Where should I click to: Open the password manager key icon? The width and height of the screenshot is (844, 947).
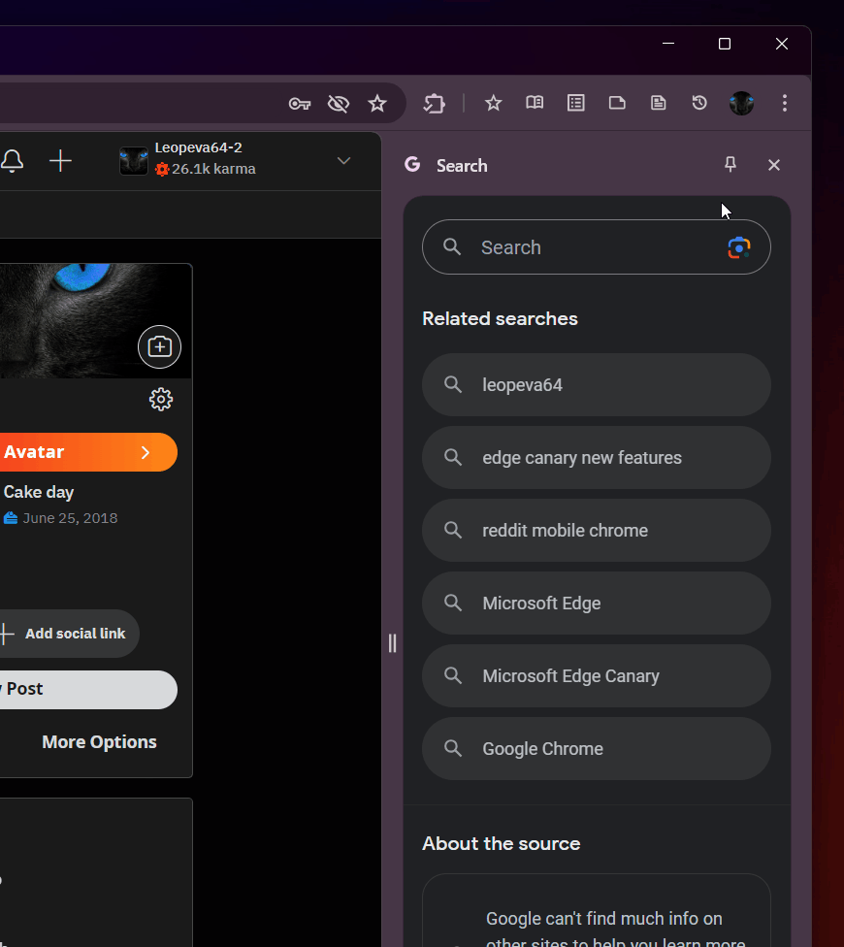(x=300, y=103)
